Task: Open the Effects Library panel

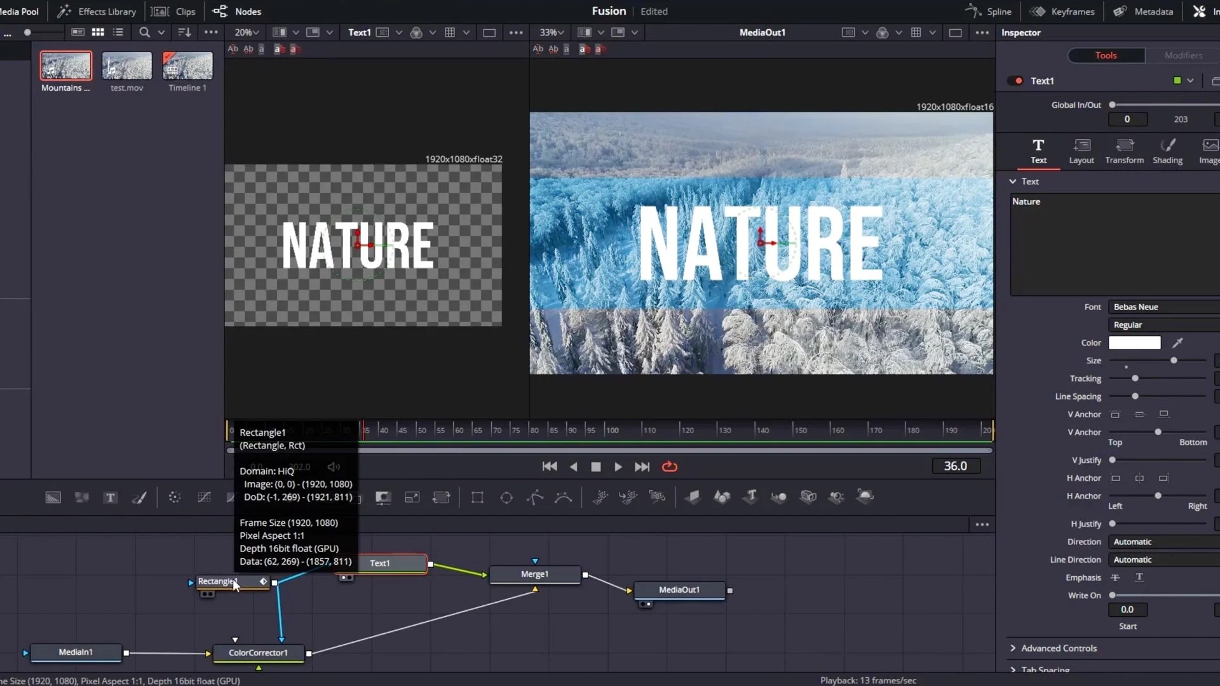Action: pos(97,11)
